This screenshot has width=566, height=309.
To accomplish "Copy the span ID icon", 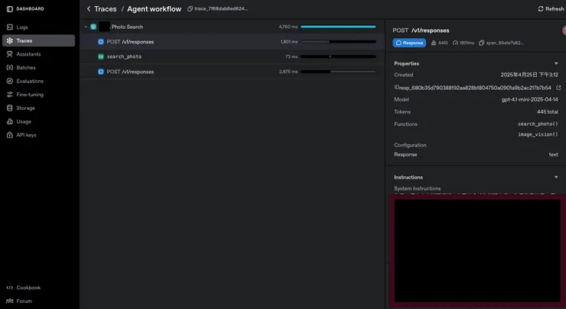I will tap(482, 43).
